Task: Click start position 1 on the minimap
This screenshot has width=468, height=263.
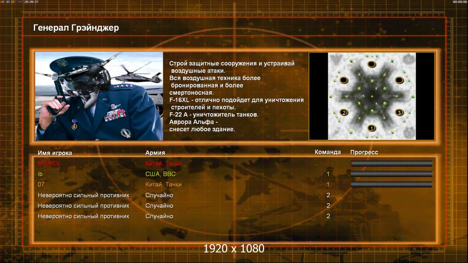Action: point(371,128)
